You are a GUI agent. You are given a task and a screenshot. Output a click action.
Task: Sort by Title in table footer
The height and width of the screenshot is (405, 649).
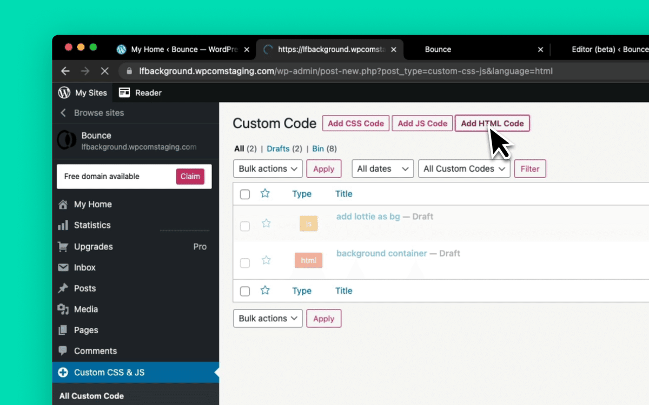point(344,291)
